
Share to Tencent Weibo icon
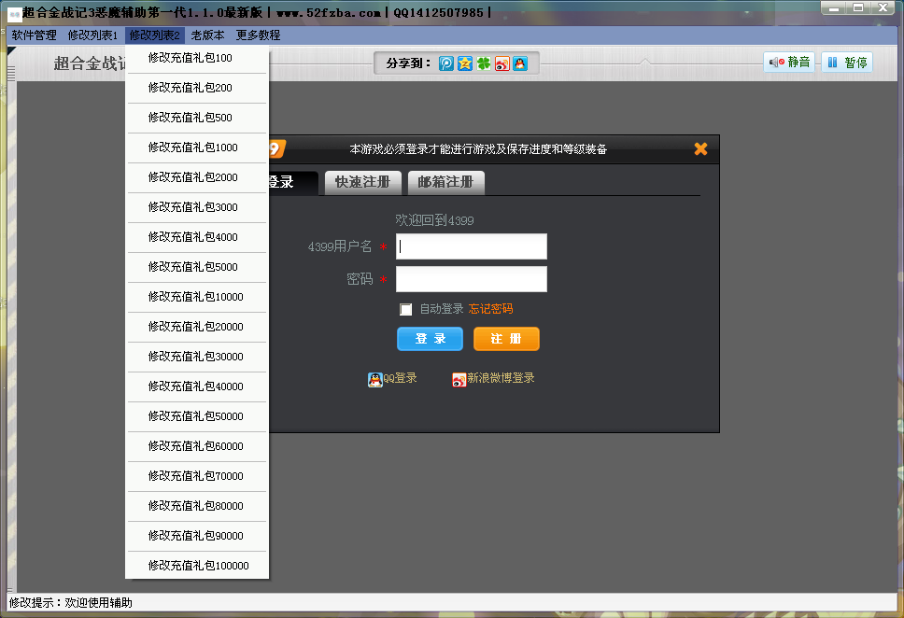pyautogui.click(x=446, y=63)
